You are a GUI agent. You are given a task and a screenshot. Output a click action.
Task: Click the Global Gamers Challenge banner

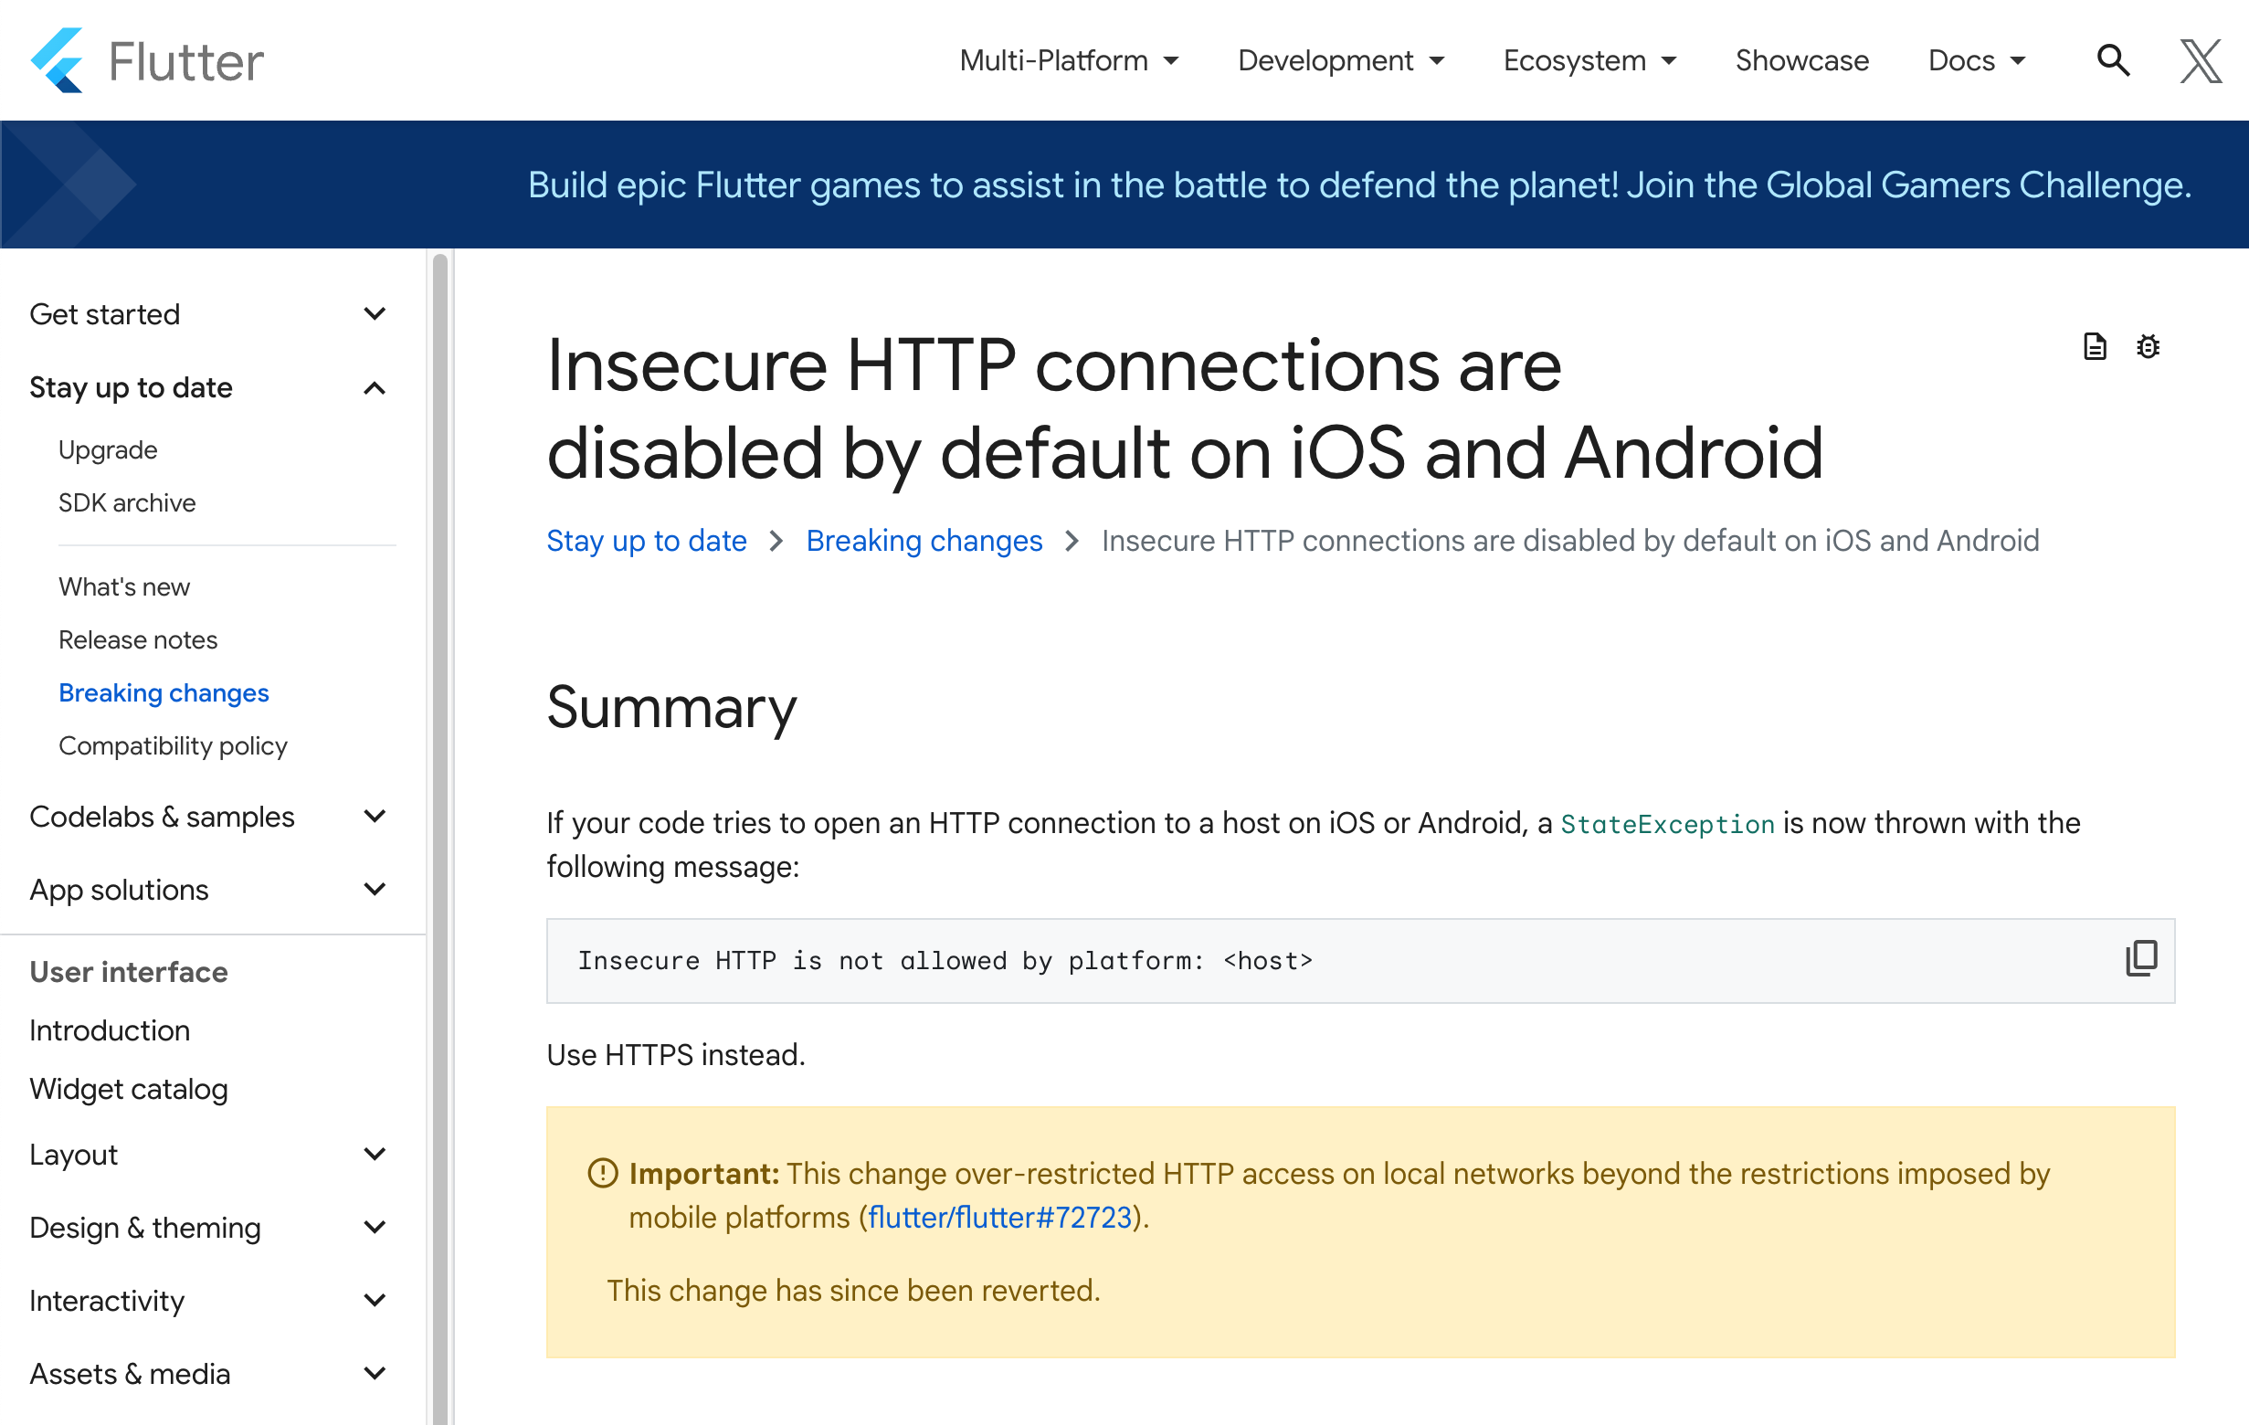(1359, 185)
